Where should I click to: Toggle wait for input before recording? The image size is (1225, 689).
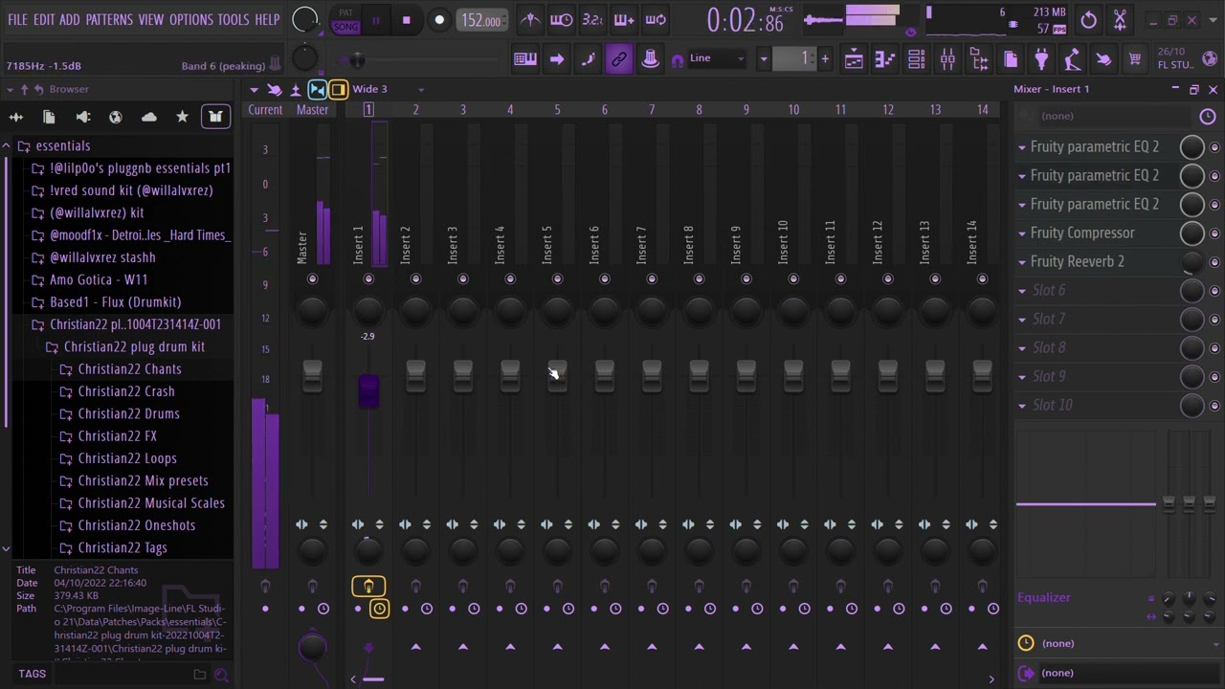click(561, 19)
